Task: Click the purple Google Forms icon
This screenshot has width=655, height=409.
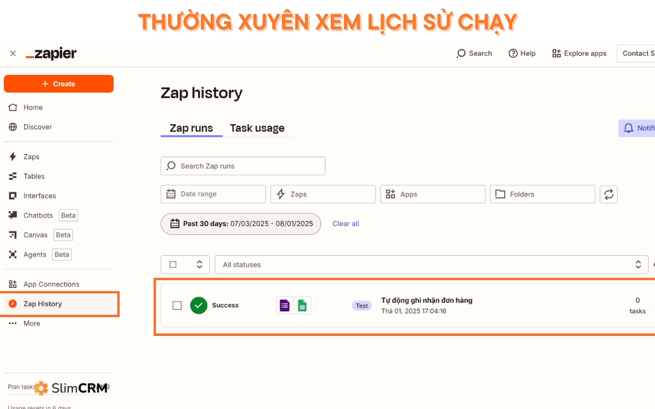Action: click(x=284, y=305)
